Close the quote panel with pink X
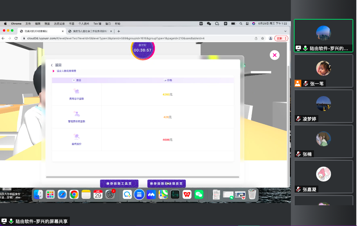 click(x=274, y=55)
